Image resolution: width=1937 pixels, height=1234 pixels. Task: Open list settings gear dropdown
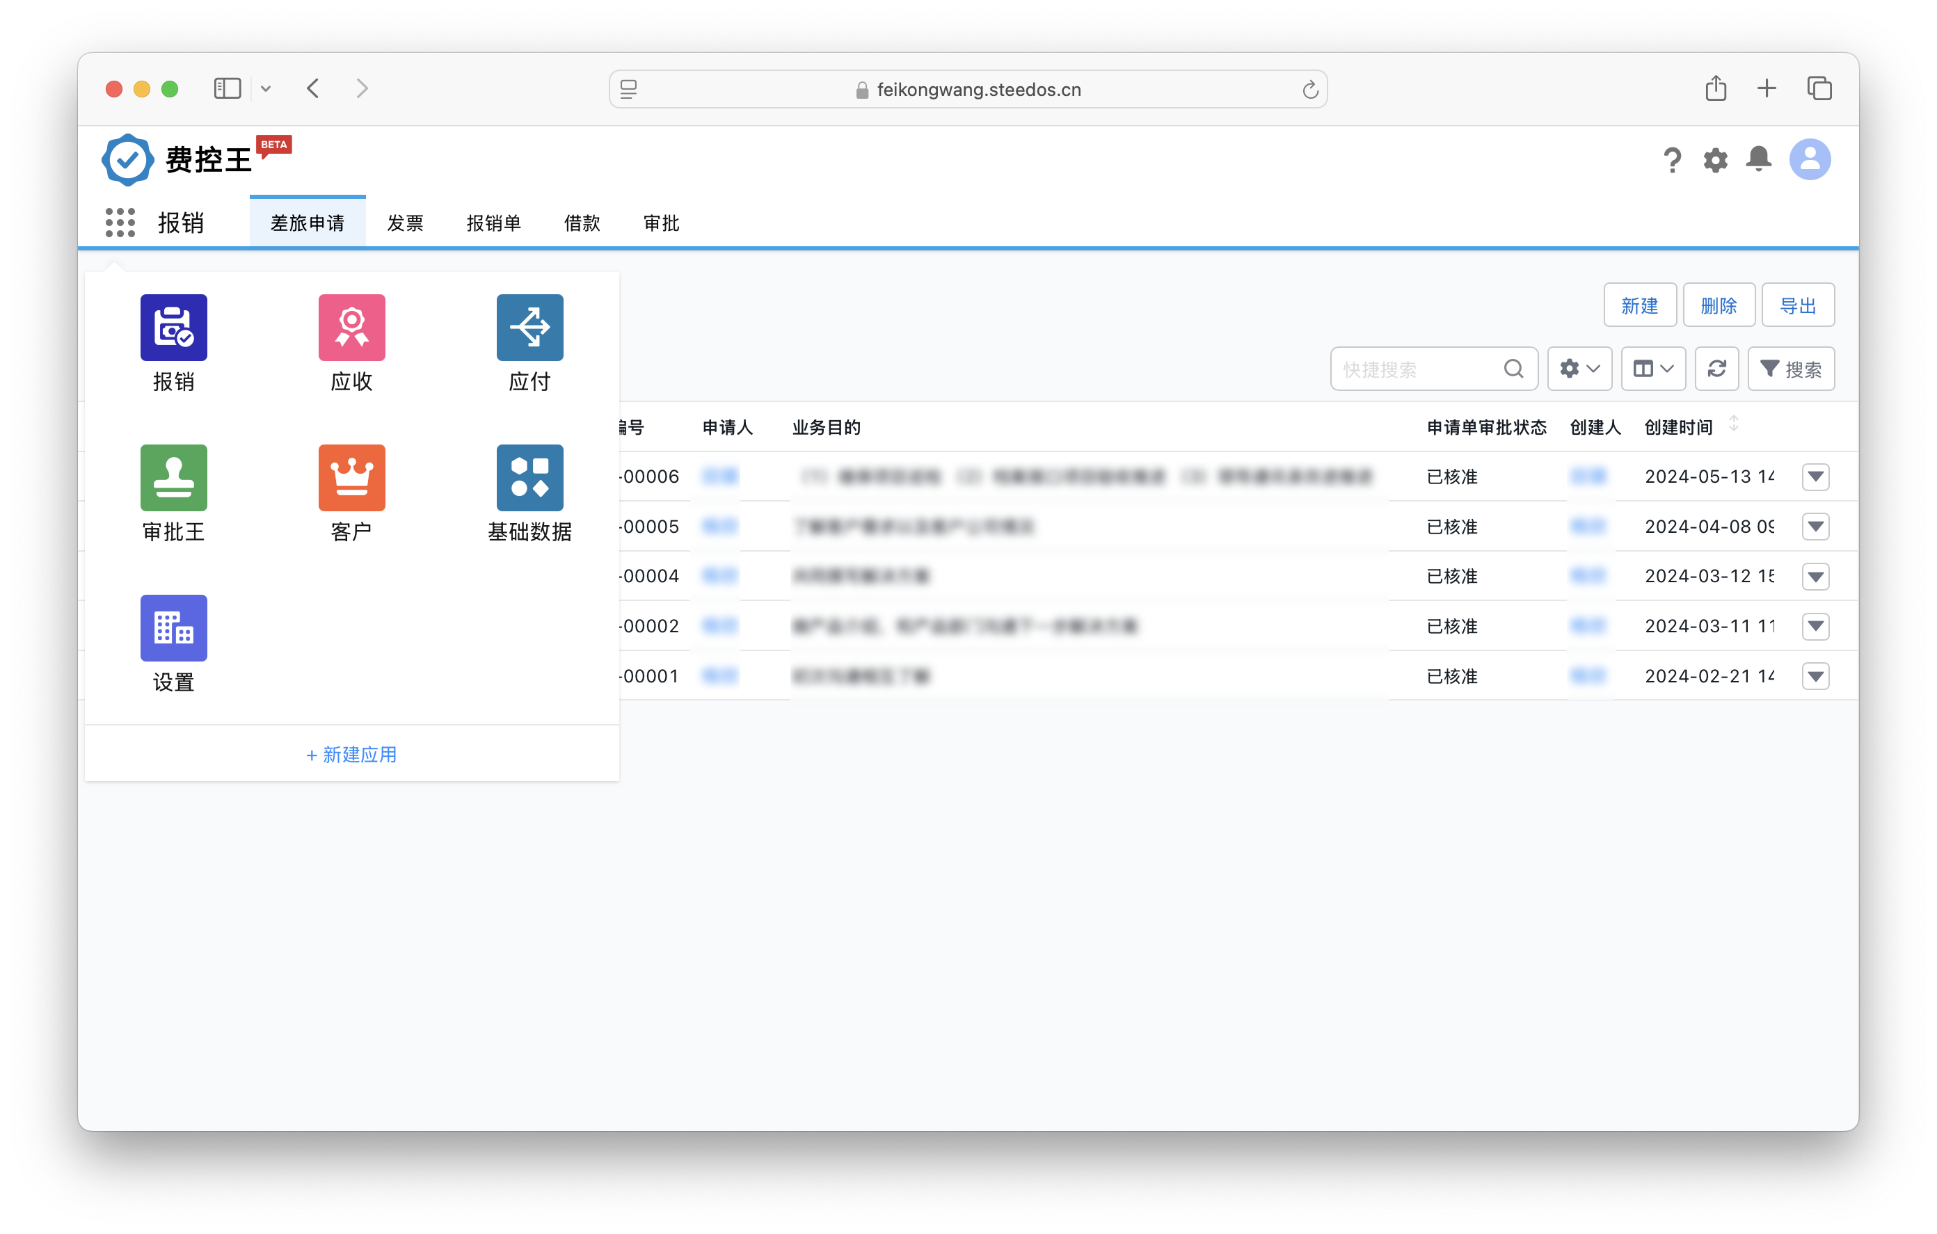pyautogui.click(x=1580, y=369)
